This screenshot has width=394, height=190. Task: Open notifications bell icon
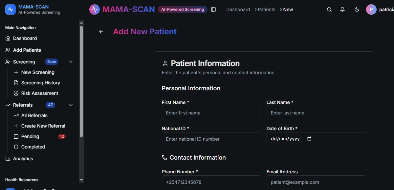342,10
